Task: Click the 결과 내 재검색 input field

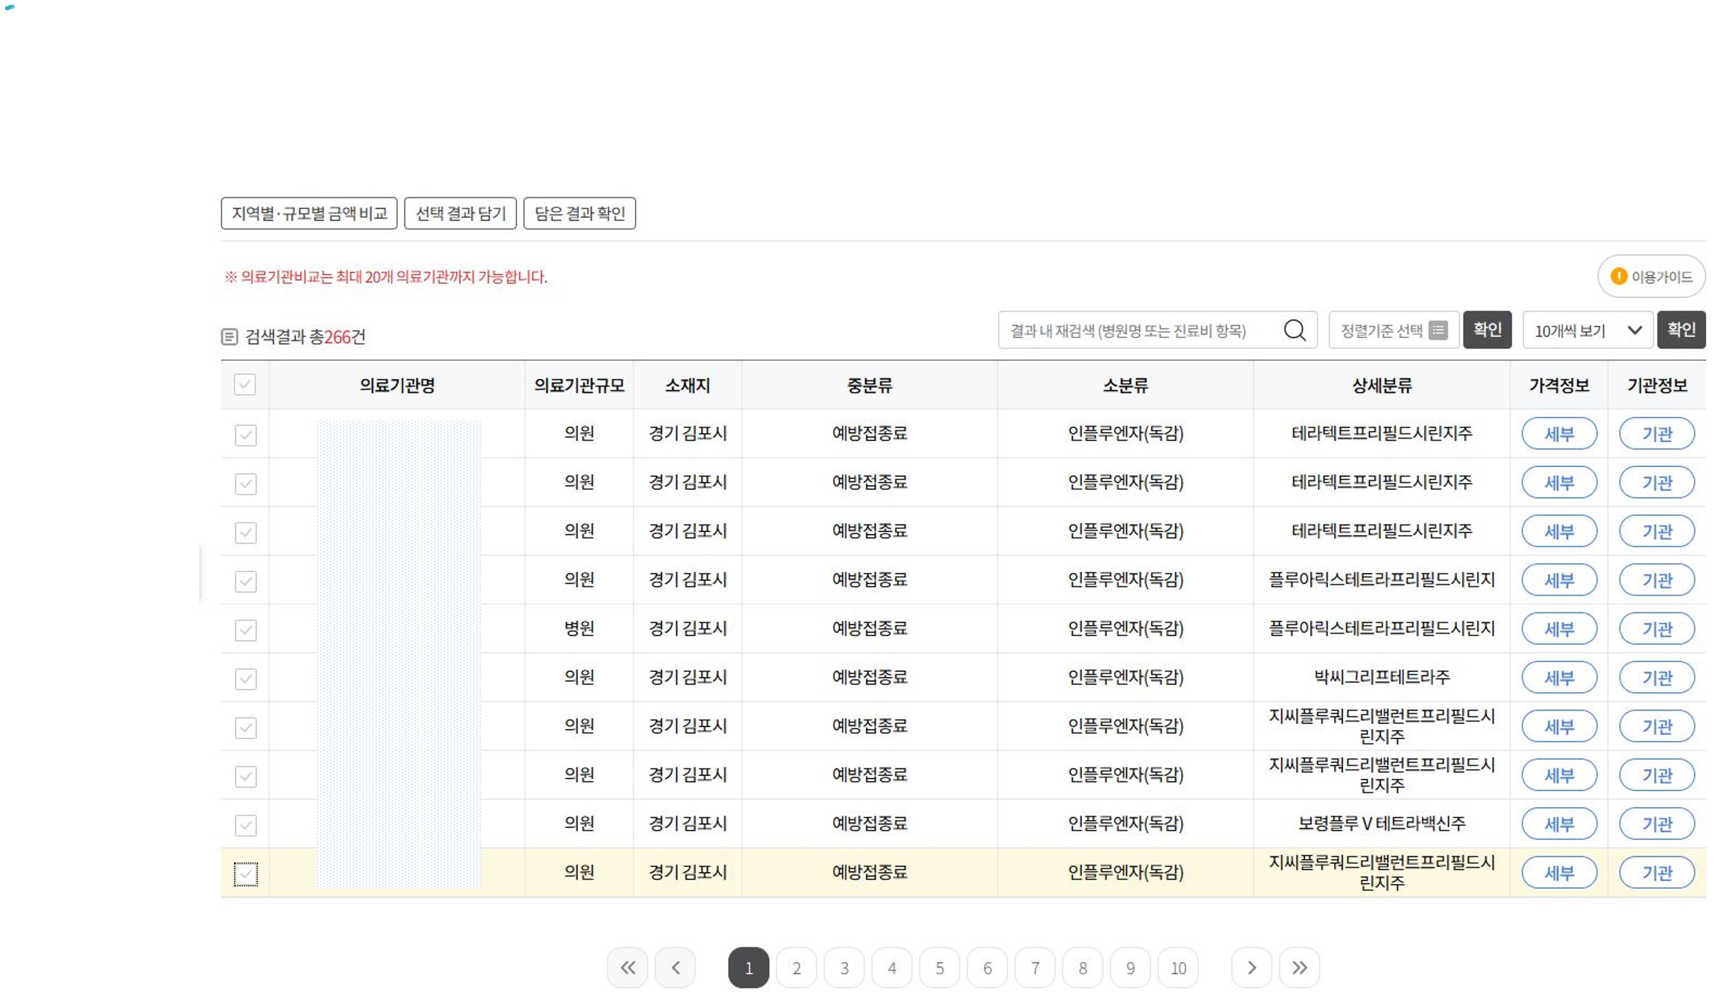Action: click(1138, 331)
